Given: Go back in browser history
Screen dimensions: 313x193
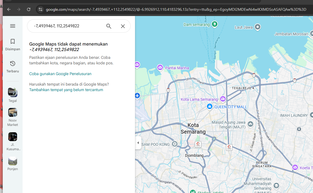Looking at the screenshot, I should click(9, 9).
